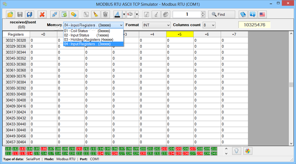The image size is (296, 164).
Task: Click the device list scroll down arrow
Action: pyautogui.click(x=226, y=153)
